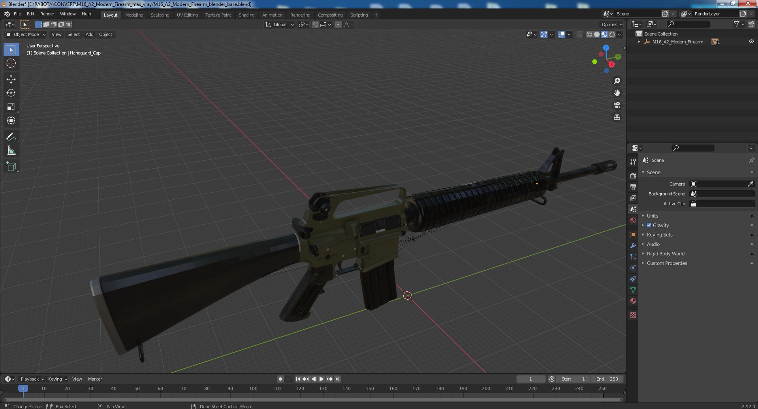
Task: Switch to rendered shading mode
Action: [612, 34]
